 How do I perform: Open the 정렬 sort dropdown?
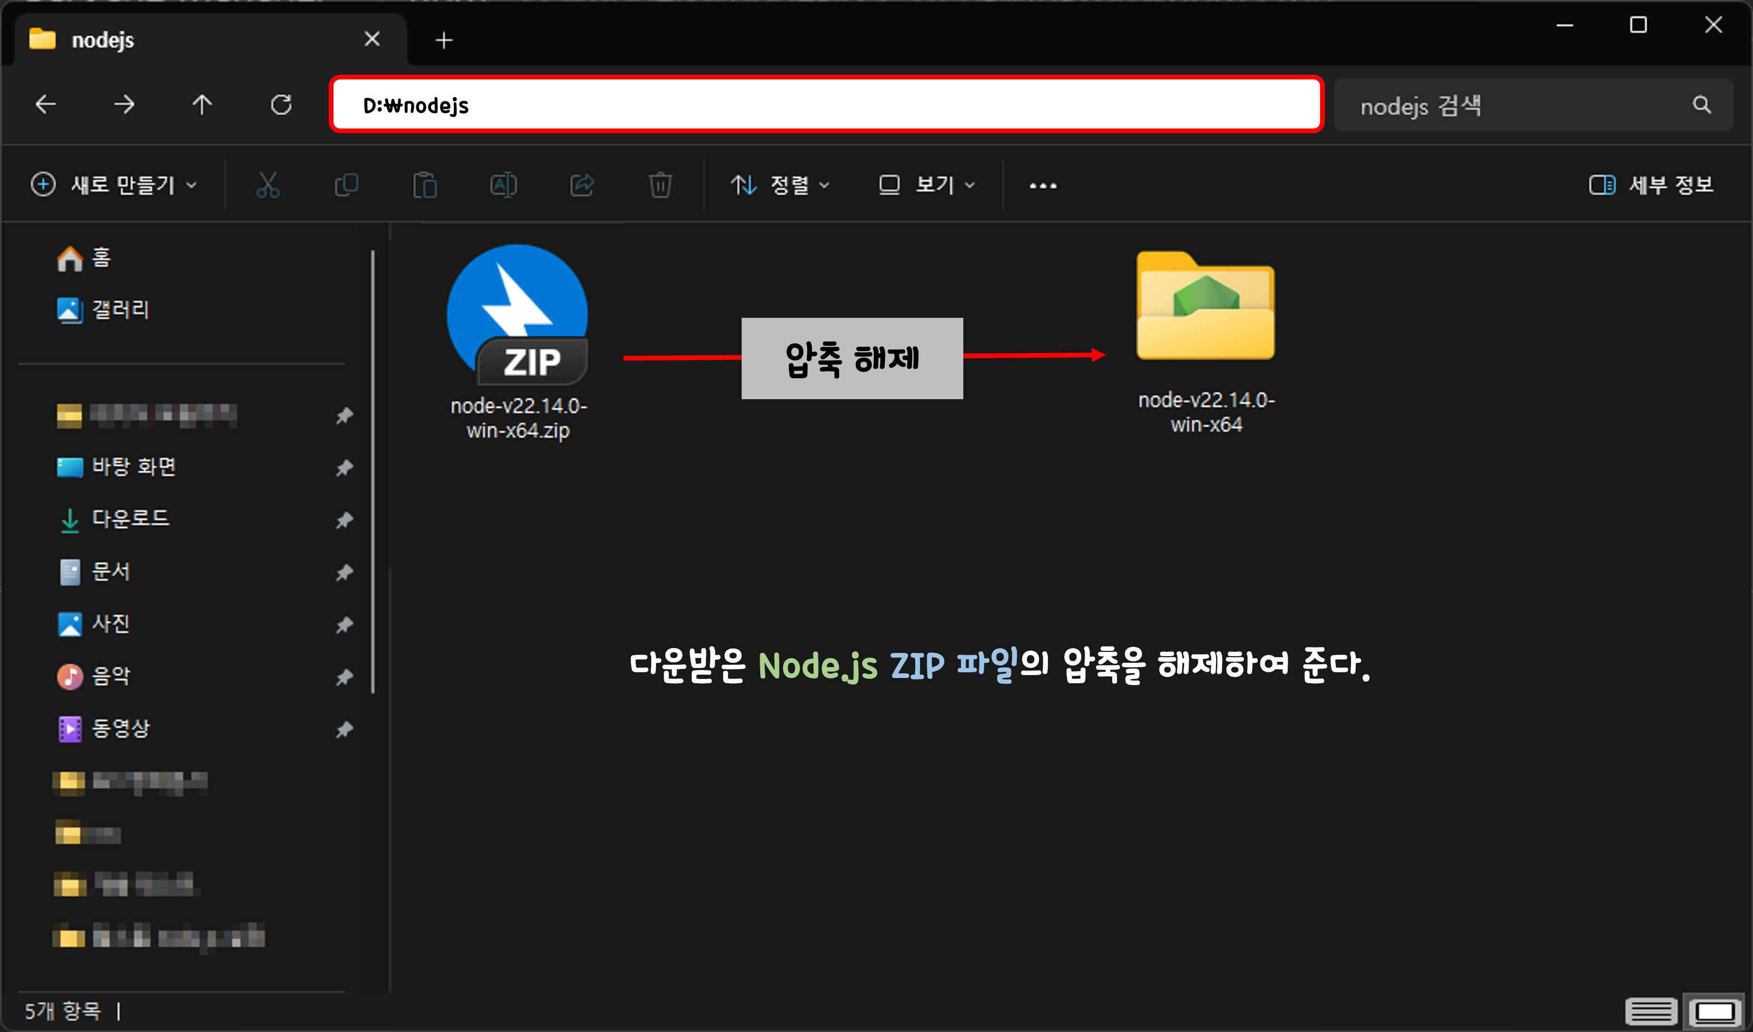pos(781,185)
